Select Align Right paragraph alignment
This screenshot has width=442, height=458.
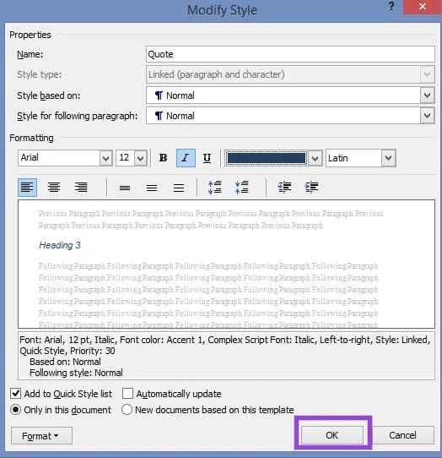click(81, 188)
